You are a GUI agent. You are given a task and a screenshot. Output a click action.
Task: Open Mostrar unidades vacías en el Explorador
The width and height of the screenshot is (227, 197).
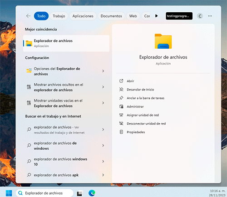[66, 103]
